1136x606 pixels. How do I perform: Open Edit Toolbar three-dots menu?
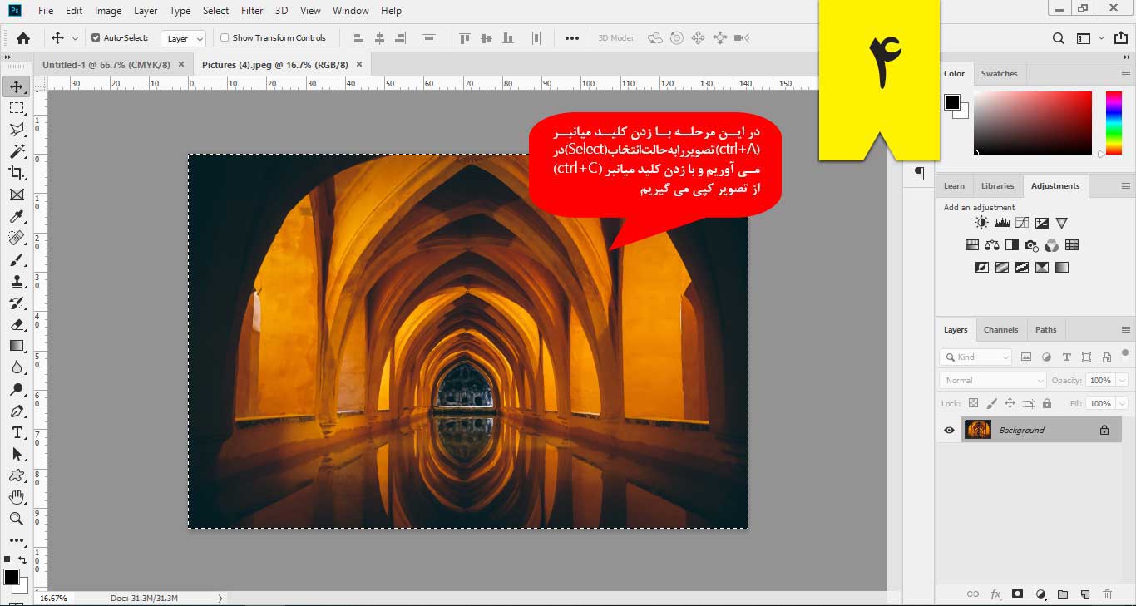(17, 540)
